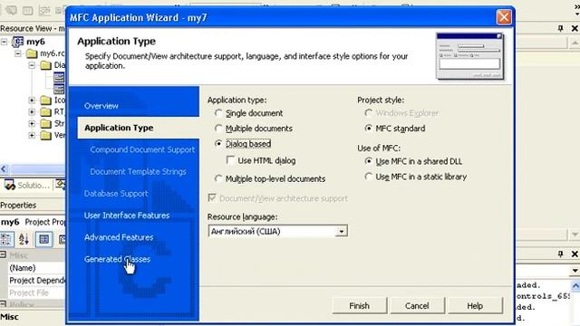Viewport: 580px width, 326px height.
Task: Click Properties view button in Properties toolbar
Action: click(x=43, y=239)
